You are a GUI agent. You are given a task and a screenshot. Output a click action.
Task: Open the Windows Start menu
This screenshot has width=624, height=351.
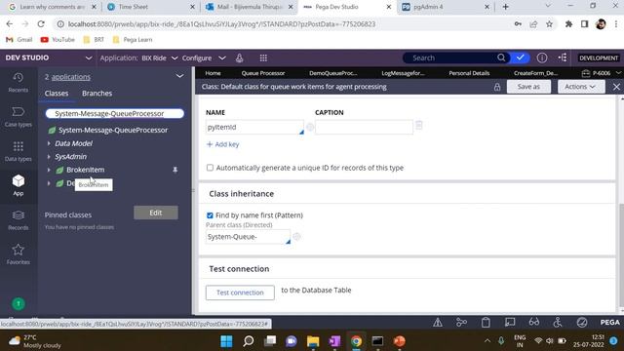pyautogui.click(x=226, y=341)
